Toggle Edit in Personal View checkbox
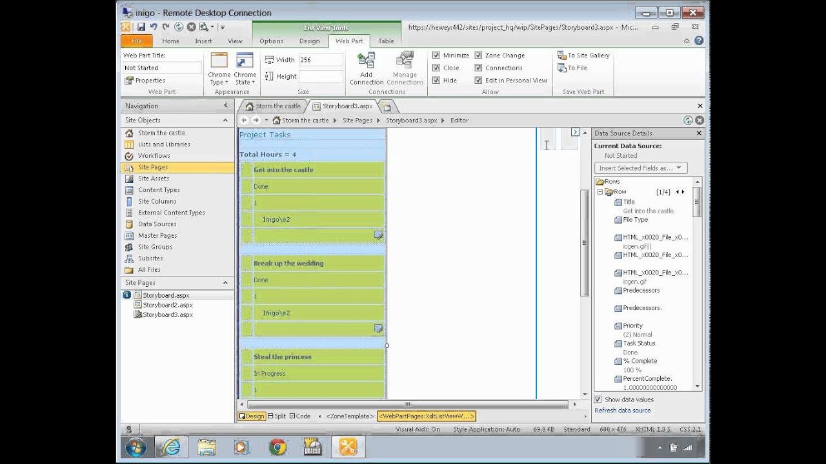Image resolution: width=826 pixels, height=464 pixels. coord(478,81)
